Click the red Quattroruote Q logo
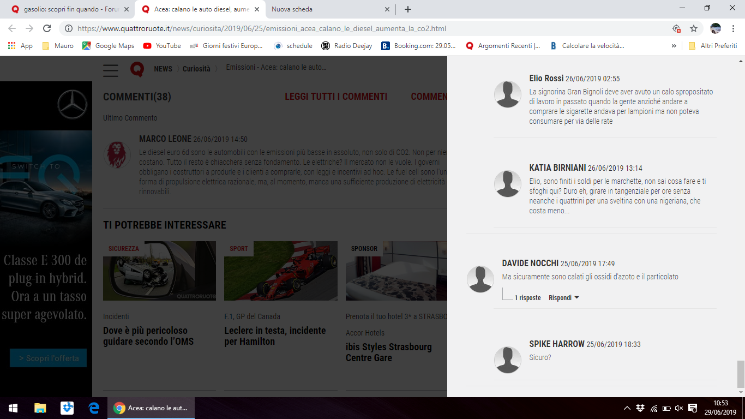Image resolution: width=745 pixels, height=419 pixels. (137, 69)
